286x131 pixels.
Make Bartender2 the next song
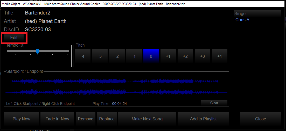coord(147,119)
